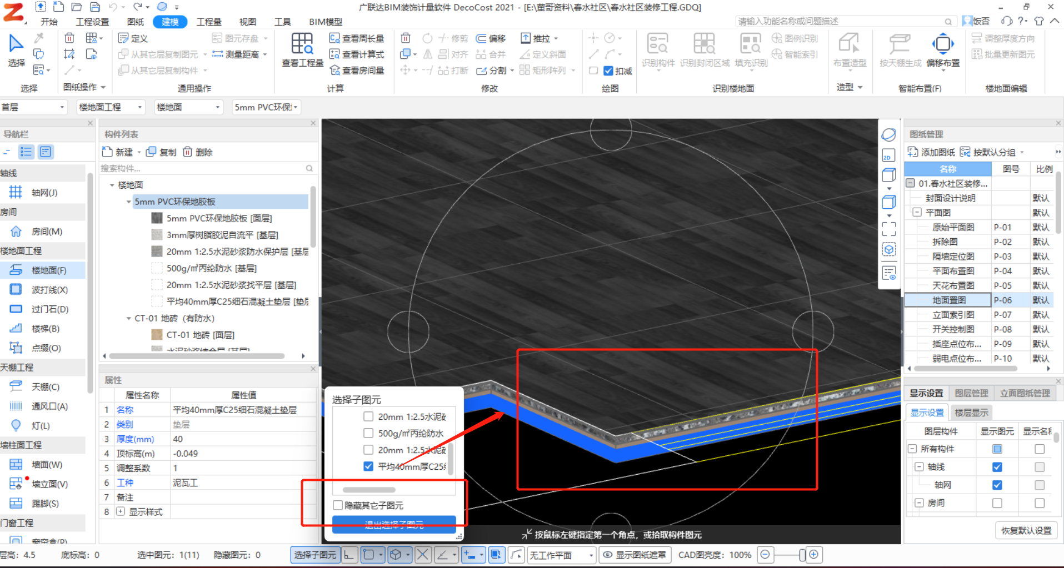1064x568 pixels.
Task: Switch to 楼层显示 tab
Action: (971, 413)
